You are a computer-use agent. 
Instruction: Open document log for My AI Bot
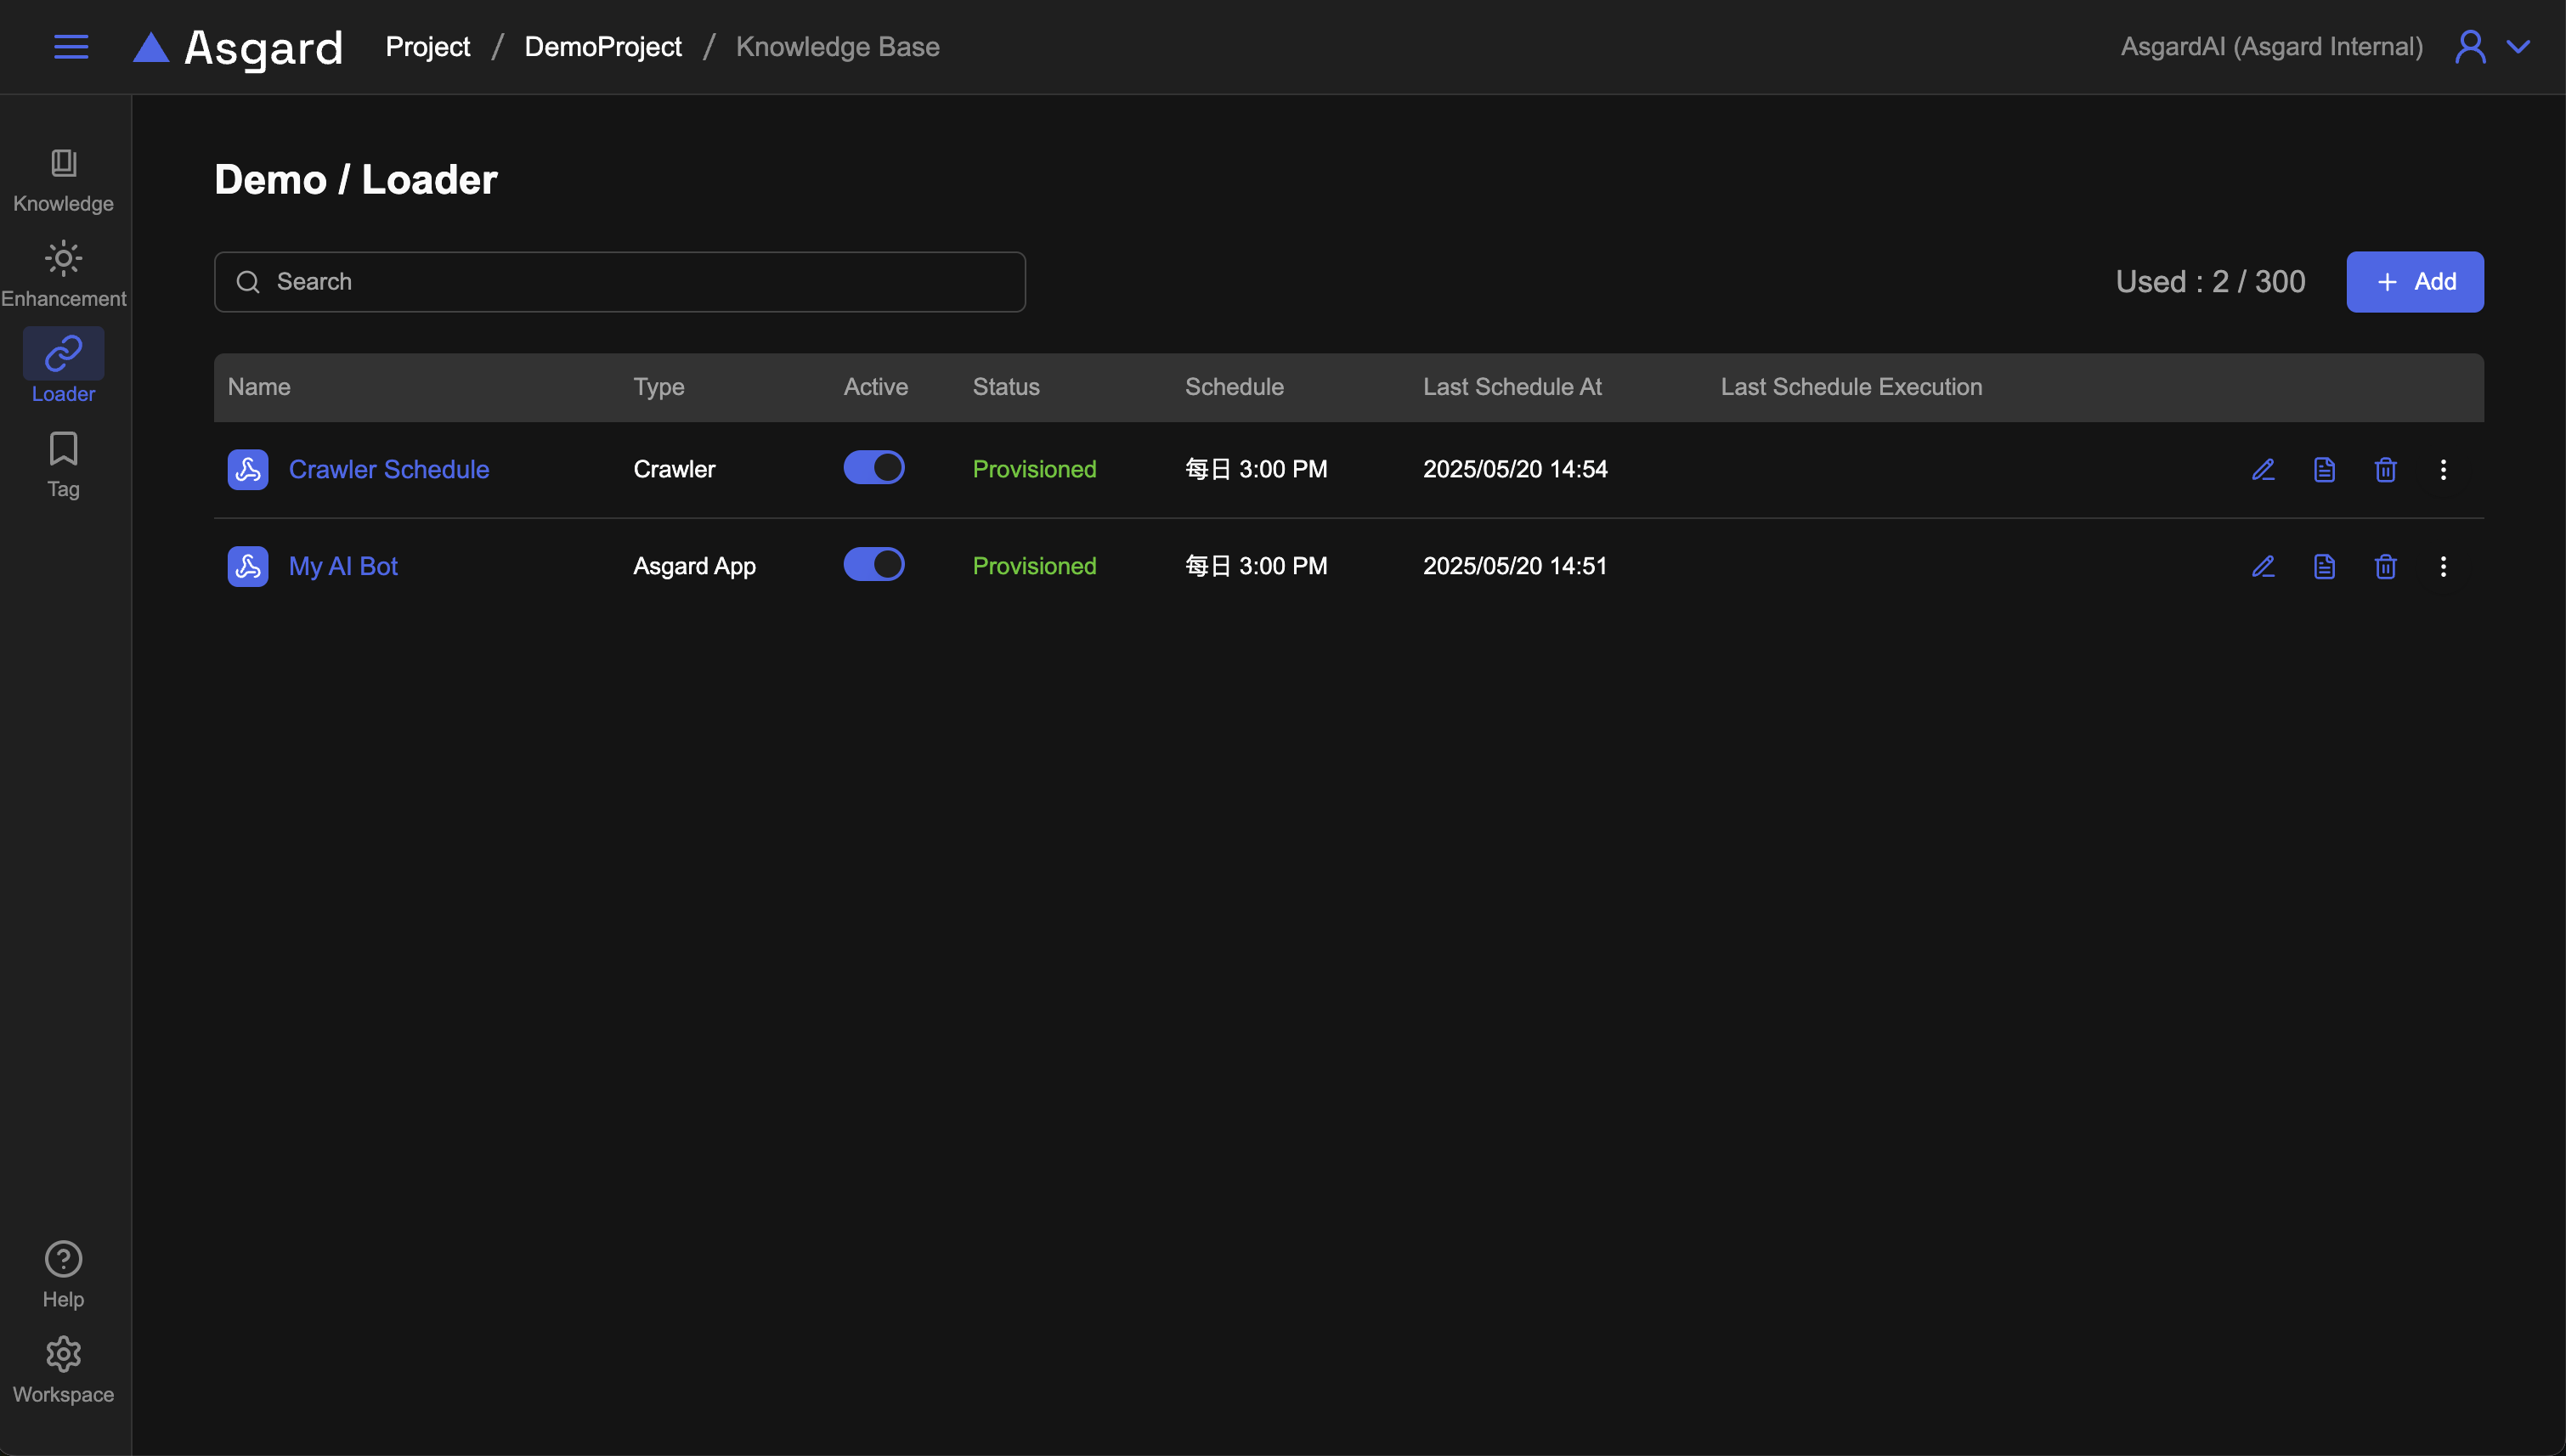[x=2324, y=566]
